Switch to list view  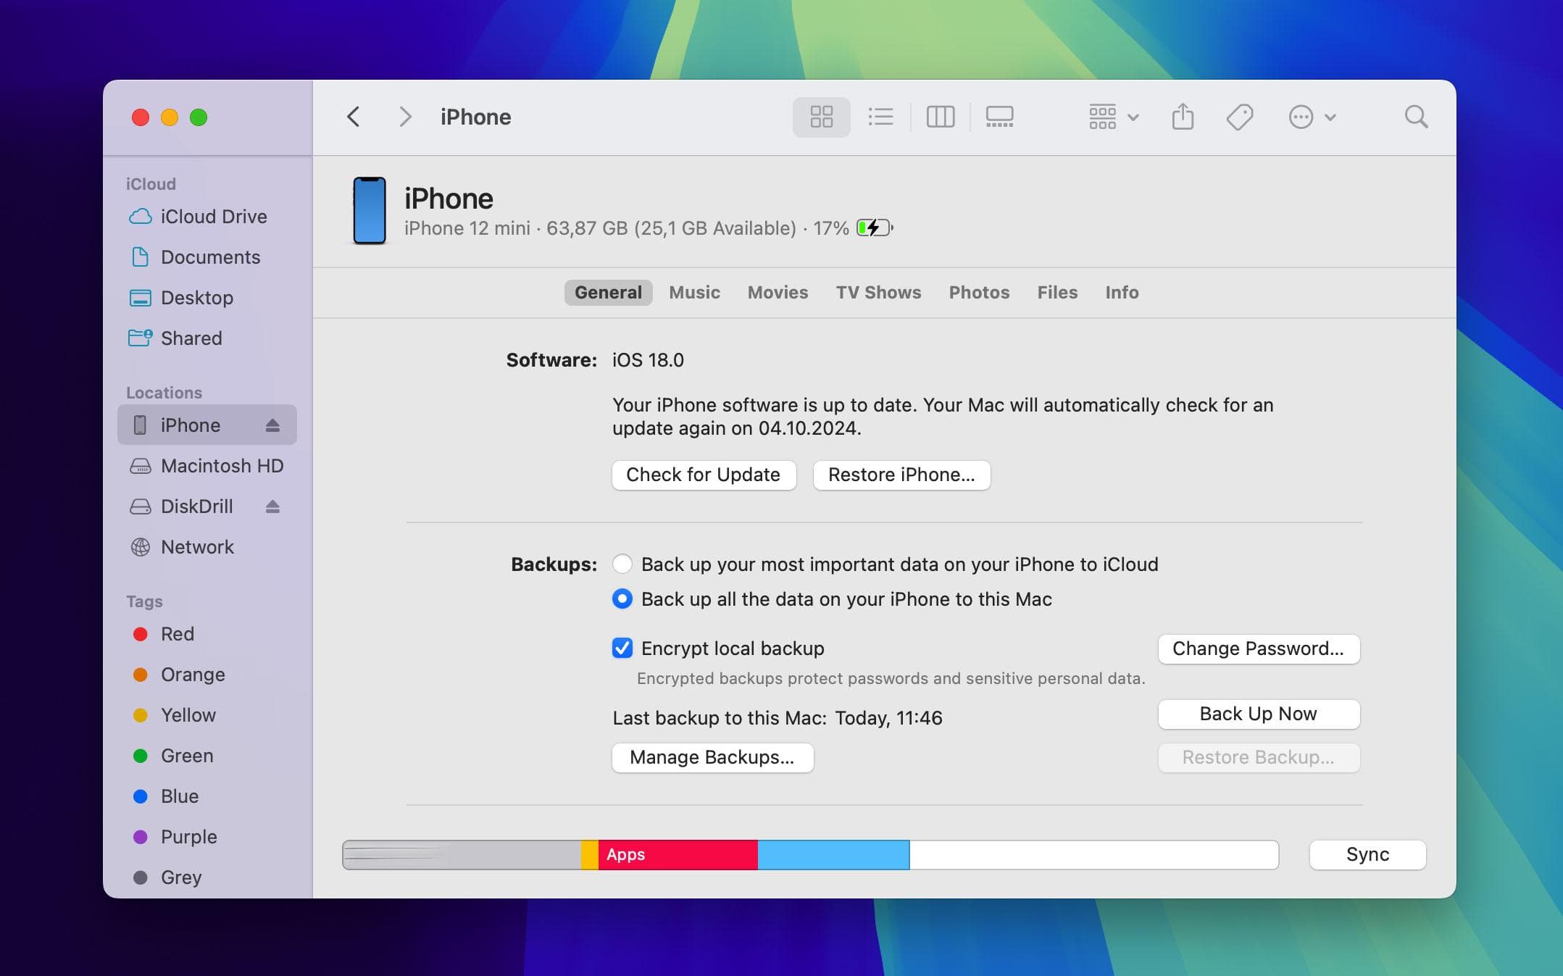tap(880, 117)
